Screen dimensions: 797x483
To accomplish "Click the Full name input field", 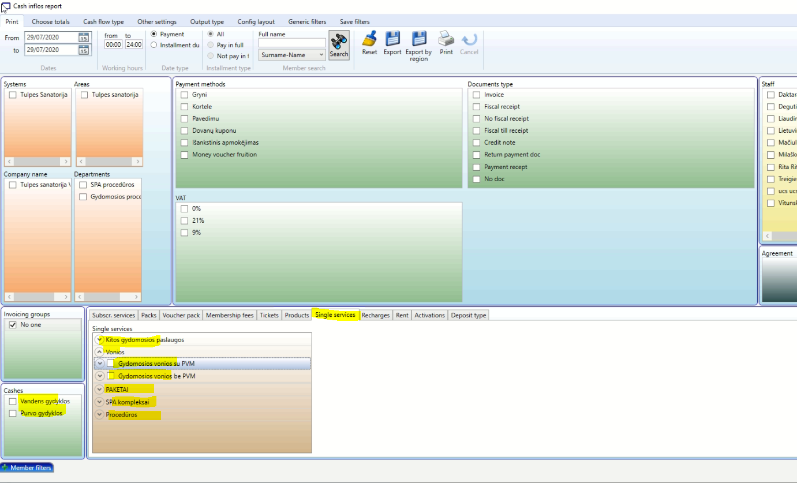I will pos(292,43).
